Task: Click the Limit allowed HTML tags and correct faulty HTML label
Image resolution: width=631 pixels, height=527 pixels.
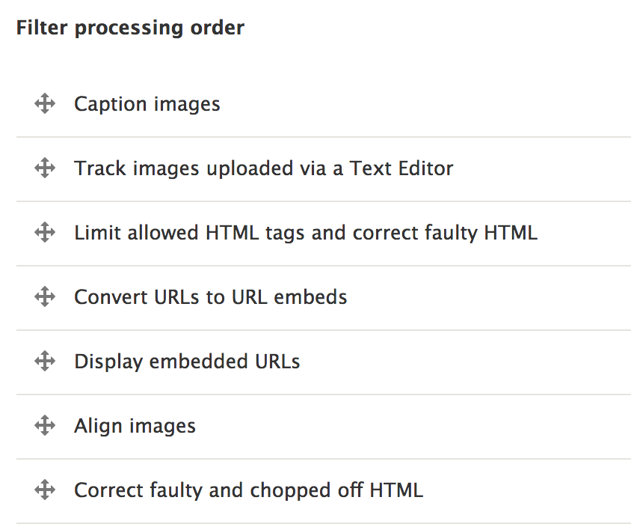Action: pos(306,233)
